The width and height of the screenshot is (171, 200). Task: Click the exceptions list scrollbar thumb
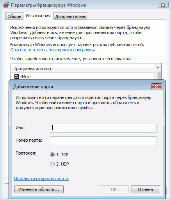pyautogui.click(x=158, y=76)
